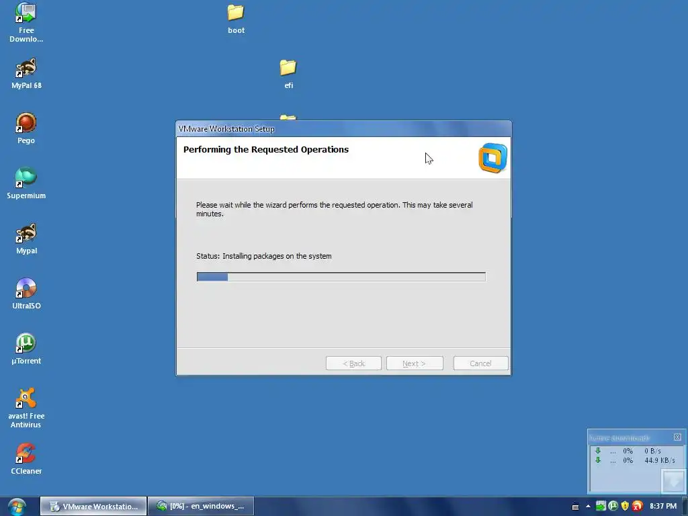Click the 8:37 PM clock
Image resolution: width=688 pixels, height=516 pixels.
(x=663, y=507)
